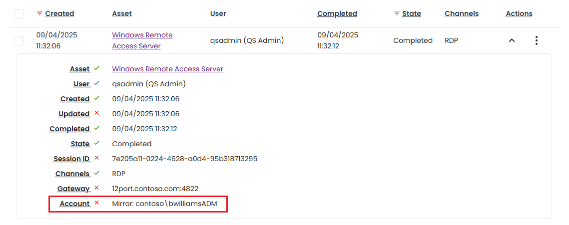
Task: Check the checkbox for the session row
Action: coord(18,40)
